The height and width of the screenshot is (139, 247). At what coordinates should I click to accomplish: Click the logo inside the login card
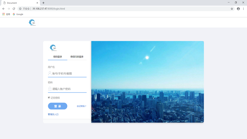tap(53, 48)
